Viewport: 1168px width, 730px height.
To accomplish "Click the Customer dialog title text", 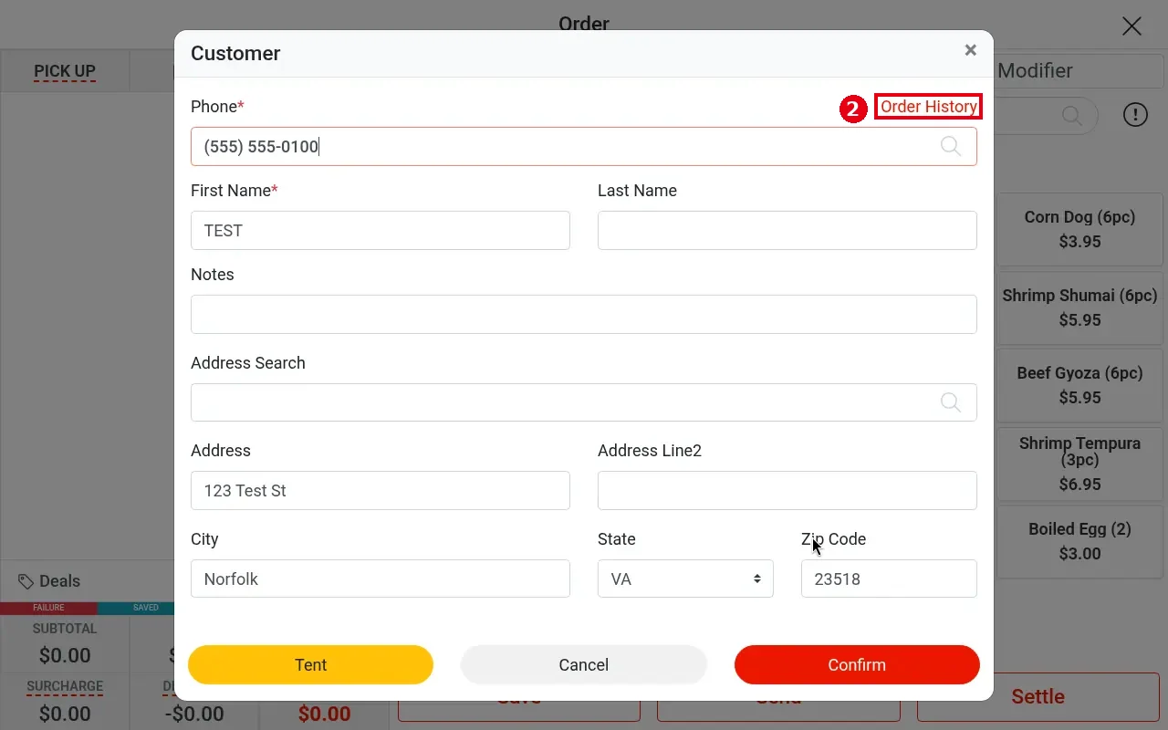I will click(235, 53).
